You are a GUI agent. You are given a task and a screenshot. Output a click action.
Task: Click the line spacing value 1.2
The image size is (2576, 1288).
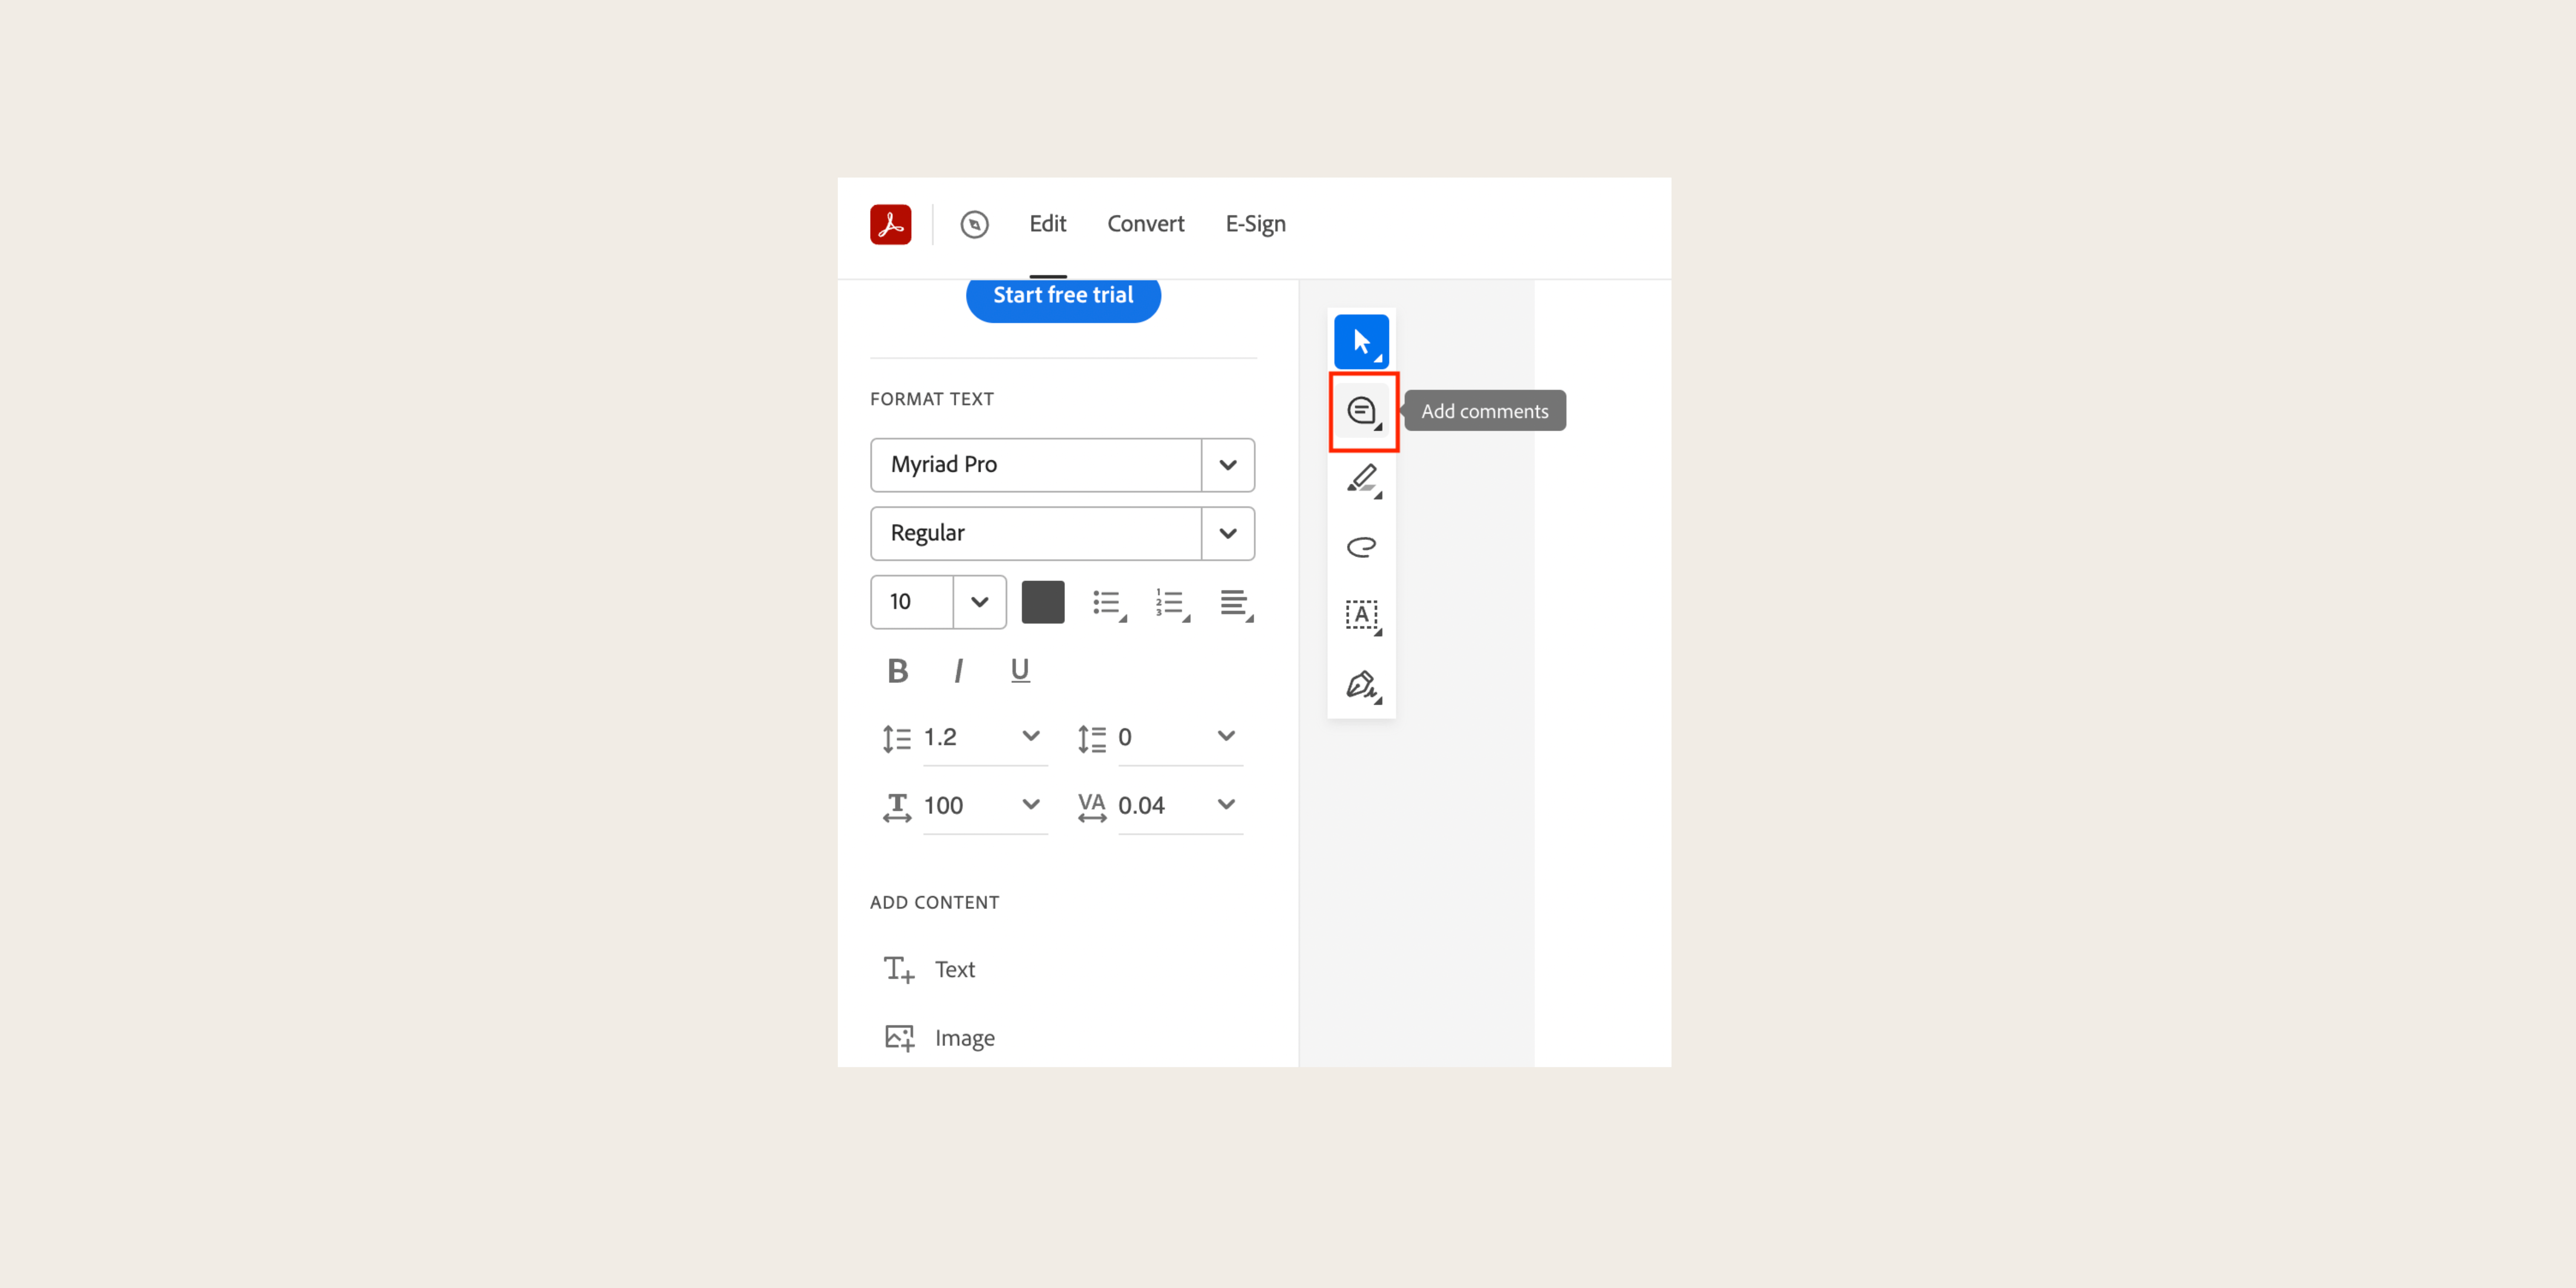939,737
